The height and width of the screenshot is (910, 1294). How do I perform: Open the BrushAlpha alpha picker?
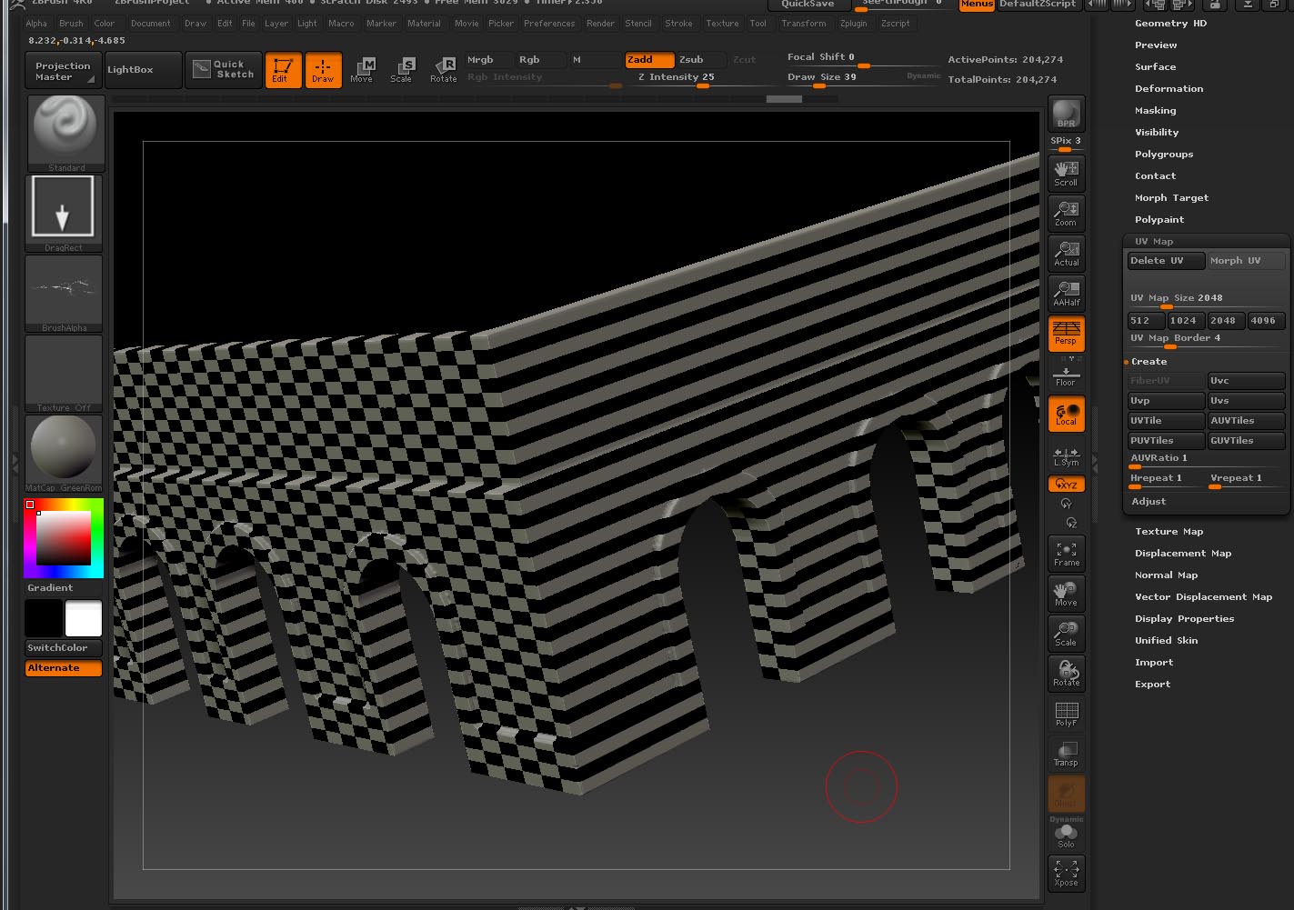[x=64, y=293]
